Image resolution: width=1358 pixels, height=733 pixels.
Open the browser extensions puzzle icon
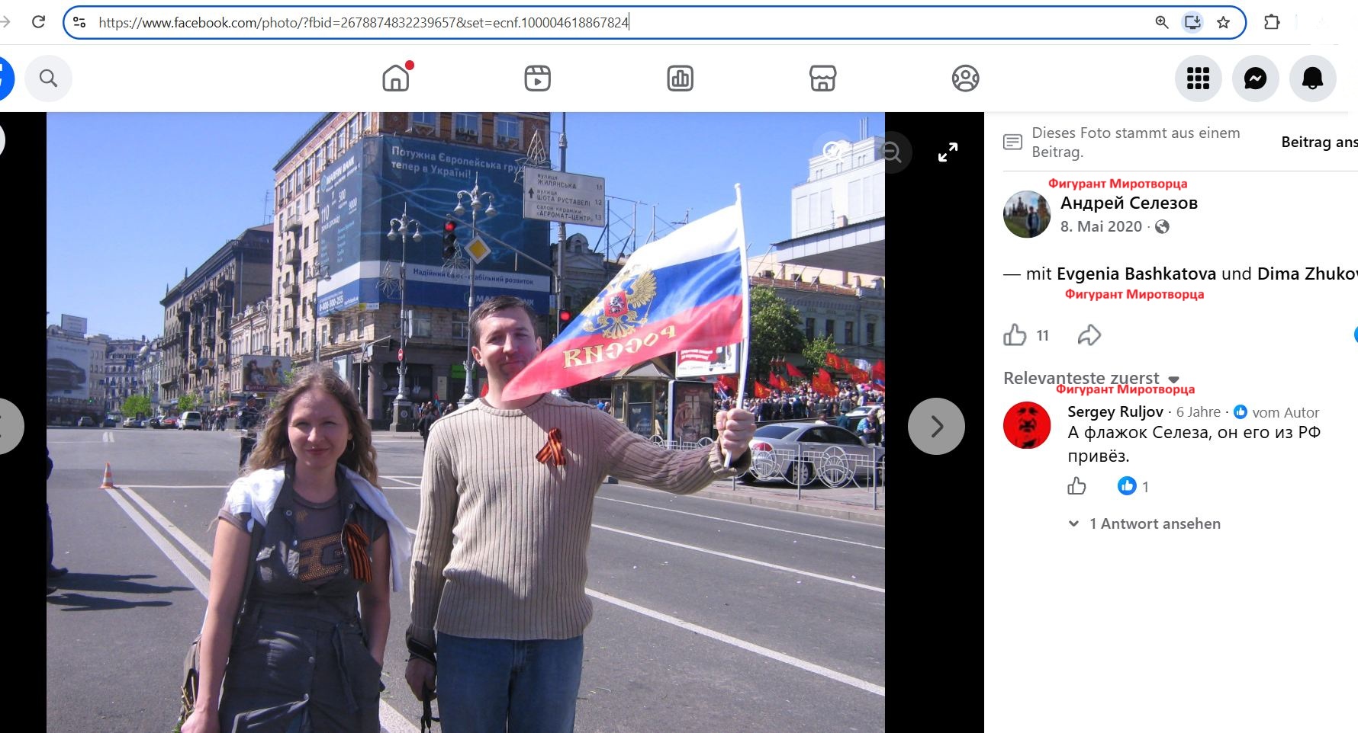coord(1272,22)
